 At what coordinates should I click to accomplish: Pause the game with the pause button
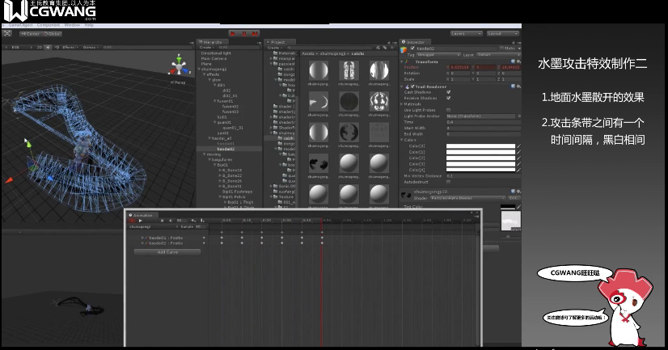244,33
